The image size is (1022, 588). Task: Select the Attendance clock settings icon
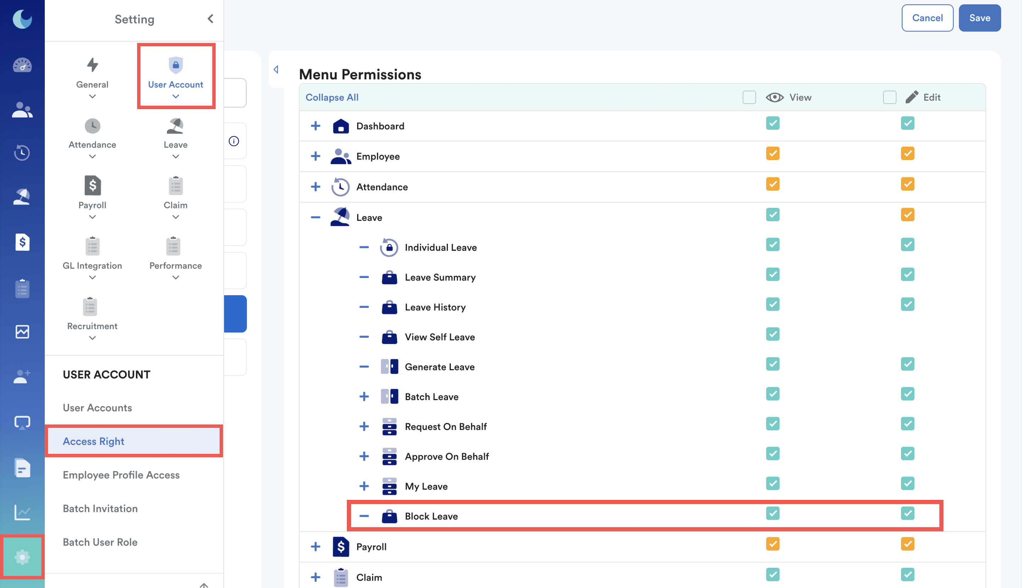[x=93, y=126]
